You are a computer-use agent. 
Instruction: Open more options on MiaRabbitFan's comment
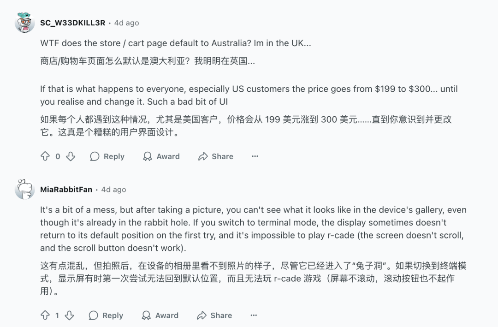[x=254, y=315]
